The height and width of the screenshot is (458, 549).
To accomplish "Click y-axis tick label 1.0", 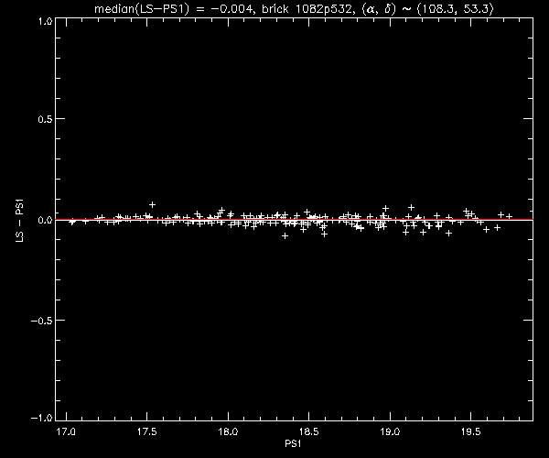I will pos(45,21).
